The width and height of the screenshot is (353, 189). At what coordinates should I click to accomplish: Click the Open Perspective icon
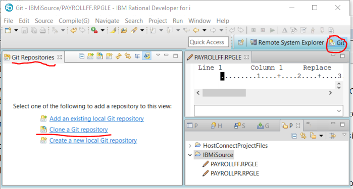tap(241, 42)
